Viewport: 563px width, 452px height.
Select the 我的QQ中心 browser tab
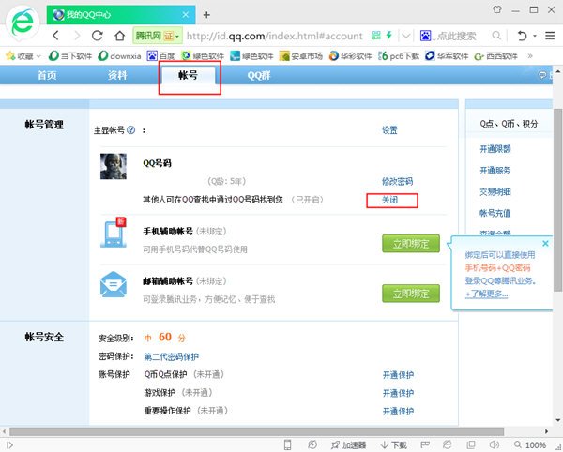(121, 15)
